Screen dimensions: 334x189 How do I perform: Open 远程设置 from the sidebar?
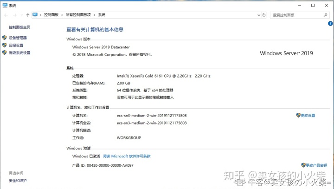[x=16, y=45]
